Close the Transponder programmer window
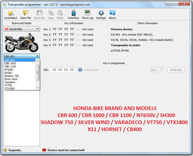Image resolution: width=193 pixels, height=156 pixels. [184, 4]
